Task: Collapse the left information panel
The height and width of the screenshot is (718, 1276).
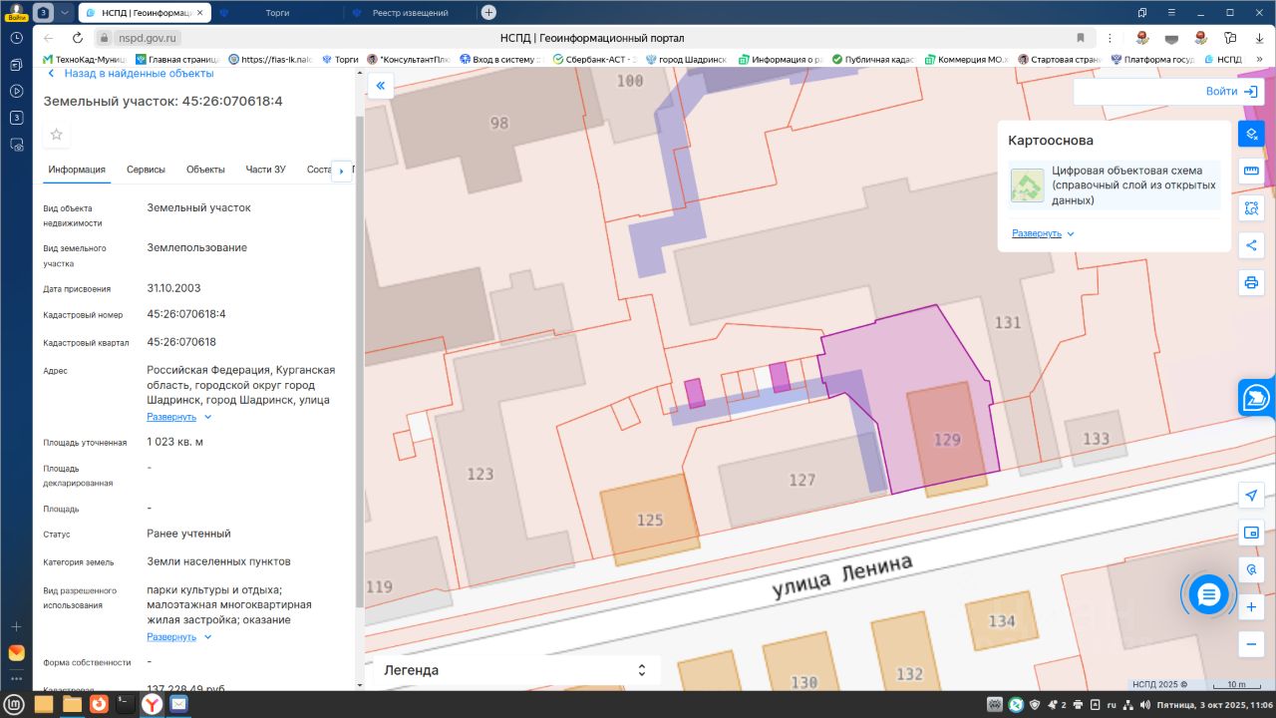Action: pos(380,87)
